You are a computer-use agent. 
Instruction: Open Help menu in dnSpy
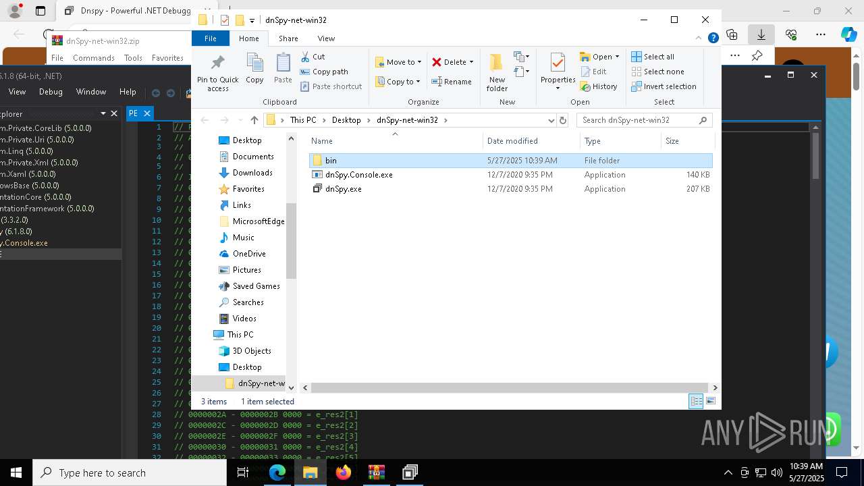tap(128, 92)
